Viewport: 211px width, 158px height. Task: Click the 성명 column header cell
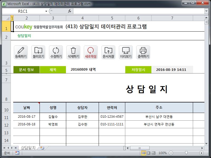tap(53, 108)
